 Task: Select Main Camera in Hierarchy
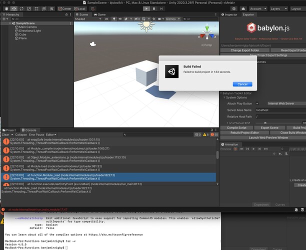[x=27, y=27]
